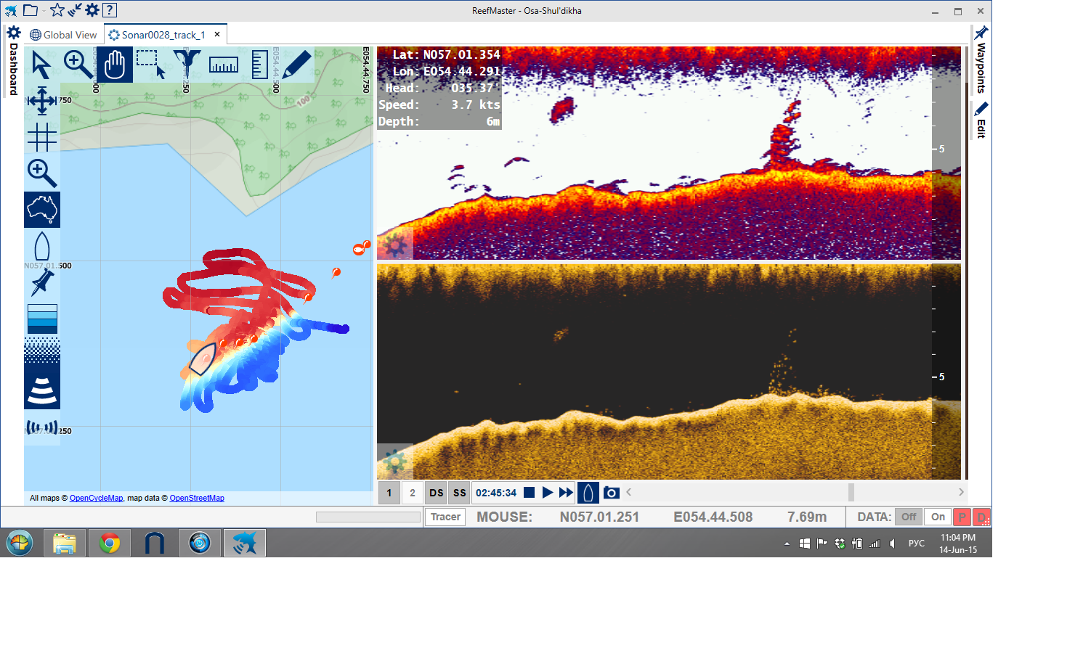The width and height of the screenshot is (1091, 656).
Task: Click the four-way move arrows icon
Action: click(42, 101)
